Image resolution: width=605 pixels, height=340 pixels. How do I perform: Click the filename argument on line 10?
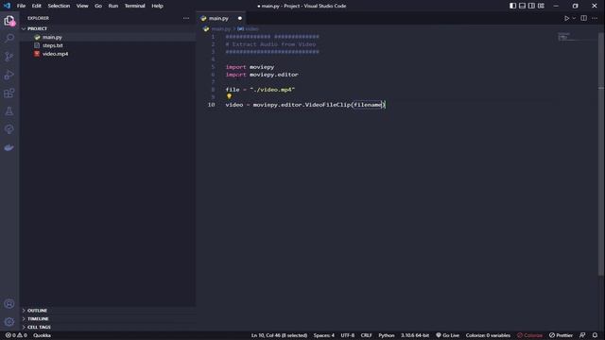[368, 105]
